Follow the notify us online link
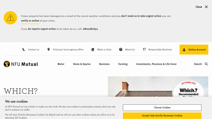 tap(30, 21)
